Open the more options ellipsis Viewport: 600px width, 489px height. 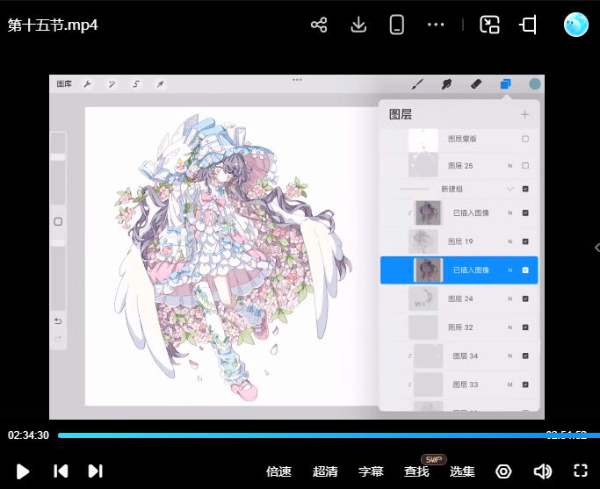pos(436,25)
